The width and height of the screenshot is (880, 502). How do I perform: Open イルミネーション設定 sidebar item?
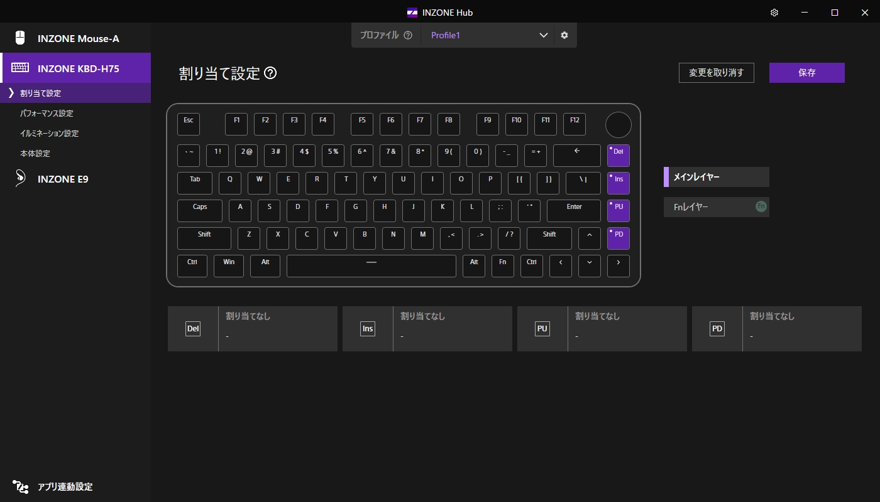75,133
